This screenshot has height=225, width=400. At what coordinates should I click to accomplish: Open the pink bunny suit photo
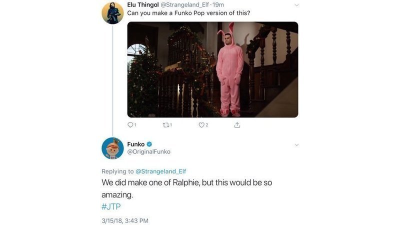[212, 69]
